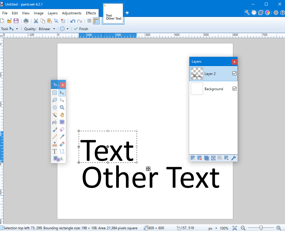This screenshot has width=285, height=231.
Task: Select the Gradient tool
Action: (x=62, y=122)
